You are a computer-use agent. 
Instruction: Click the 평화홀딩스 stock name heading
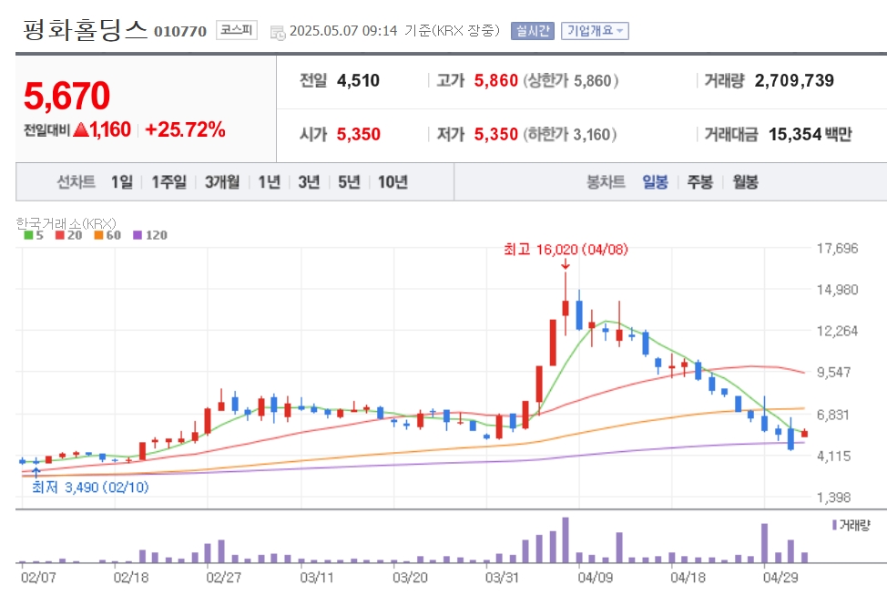85,30
